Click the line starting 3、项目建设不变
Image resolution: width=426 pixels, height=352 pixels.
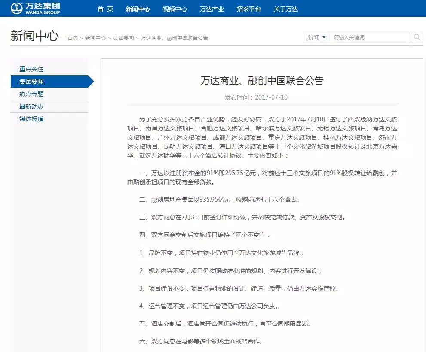[239, 288]
